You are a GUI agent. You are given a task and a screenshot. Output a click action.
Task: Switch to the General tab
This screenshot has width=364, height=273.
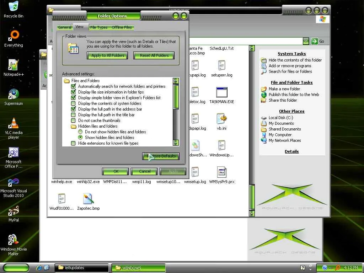[65, 27]
